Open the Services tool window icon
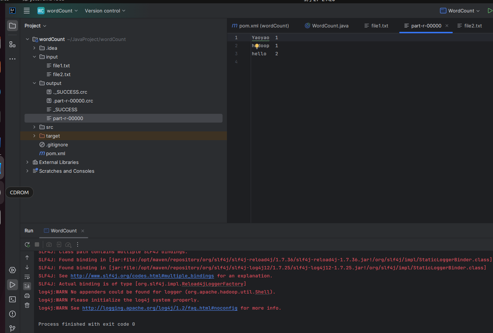This screenshot has height=333, width=493. click(x=12, y=270)
